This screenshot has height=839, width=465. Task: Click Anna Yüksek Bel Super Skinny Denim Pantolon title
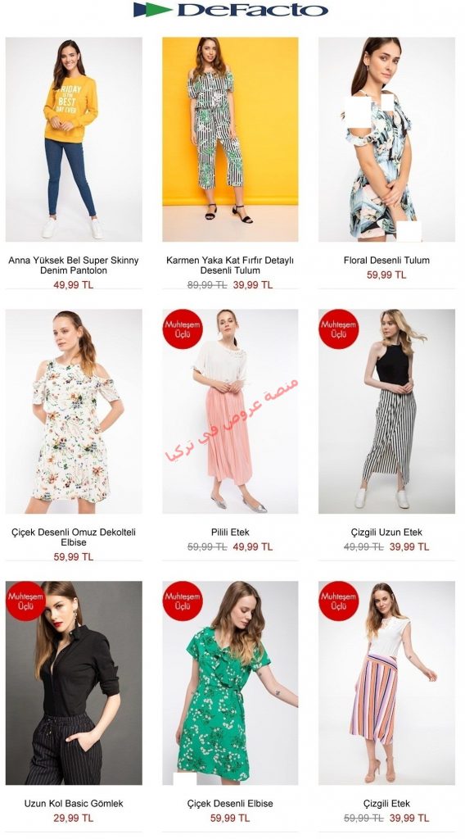pyautogui.click(x=74, y=265)
